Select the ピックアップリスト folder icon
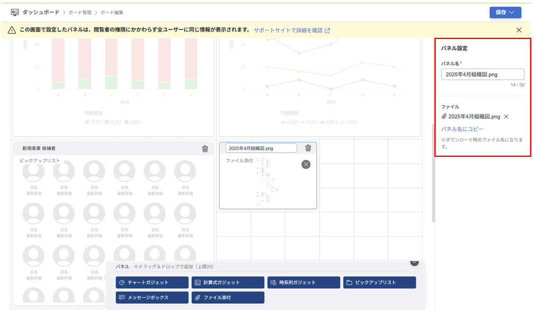The height and width of the screenshot is (310, 533). click(x=350, y=282)
